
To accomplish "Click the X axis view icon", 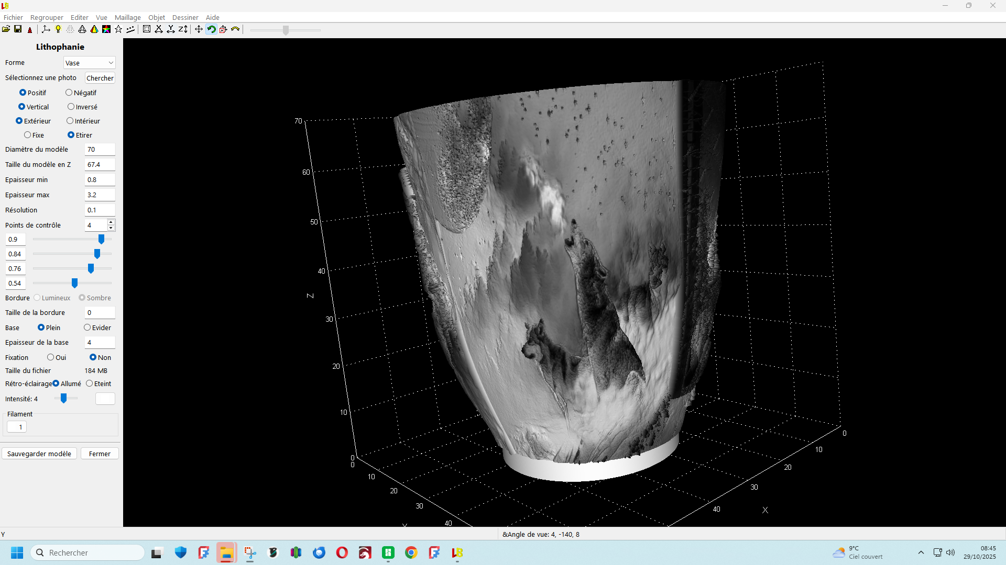I will 159,29.
